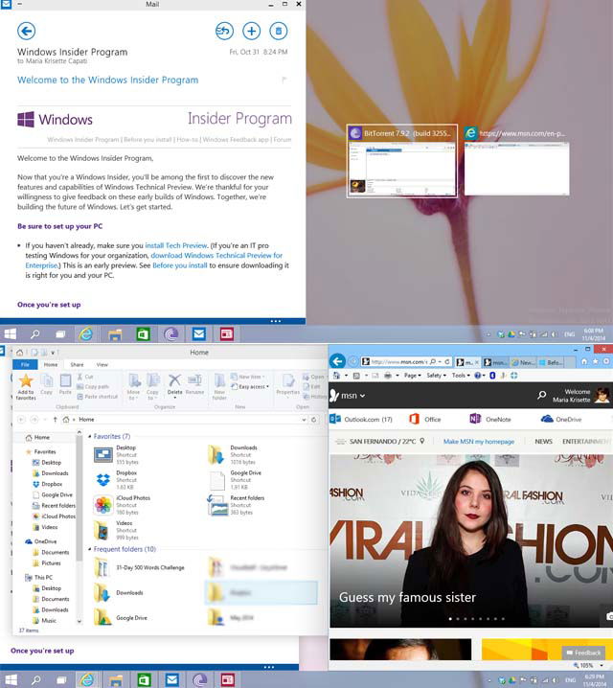Click inside the Explorer 'Home' address field

[184, 420]
